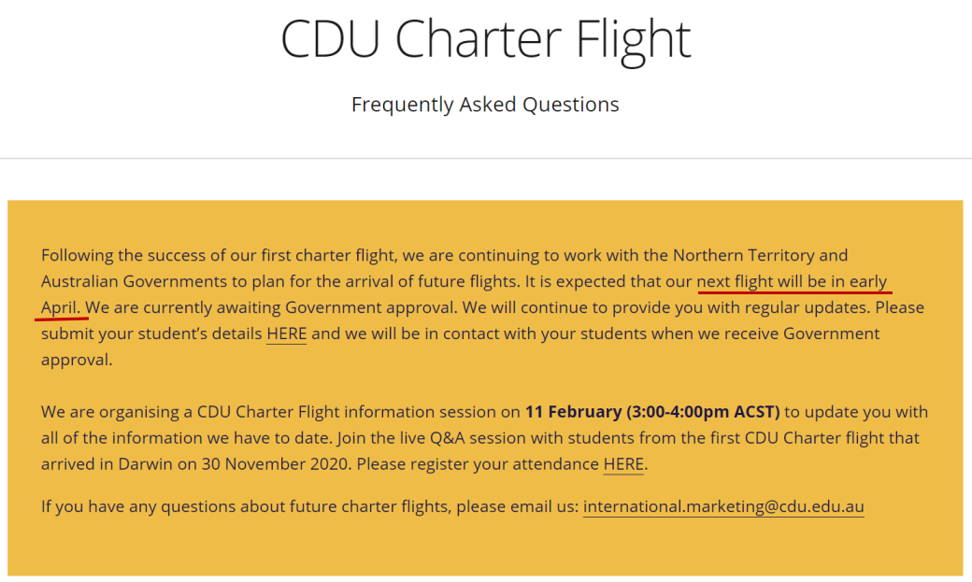Click the phrase 'Please register your attendance'
972x582 pixels.
[x=478, y=464]
